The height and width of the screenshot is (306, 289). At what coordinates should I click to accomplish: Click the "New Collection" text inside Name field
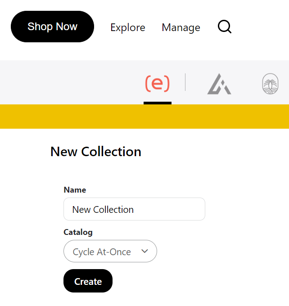[103, 210]
